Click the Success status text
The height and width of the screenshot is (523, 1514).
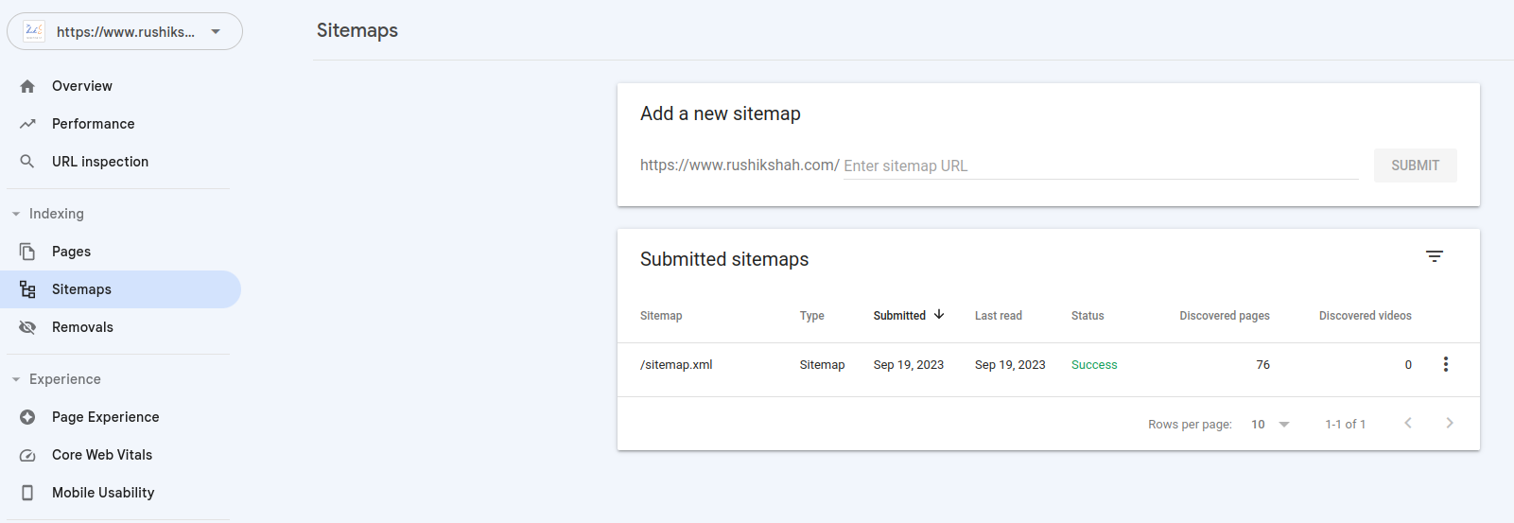[x=1094, y=365]
